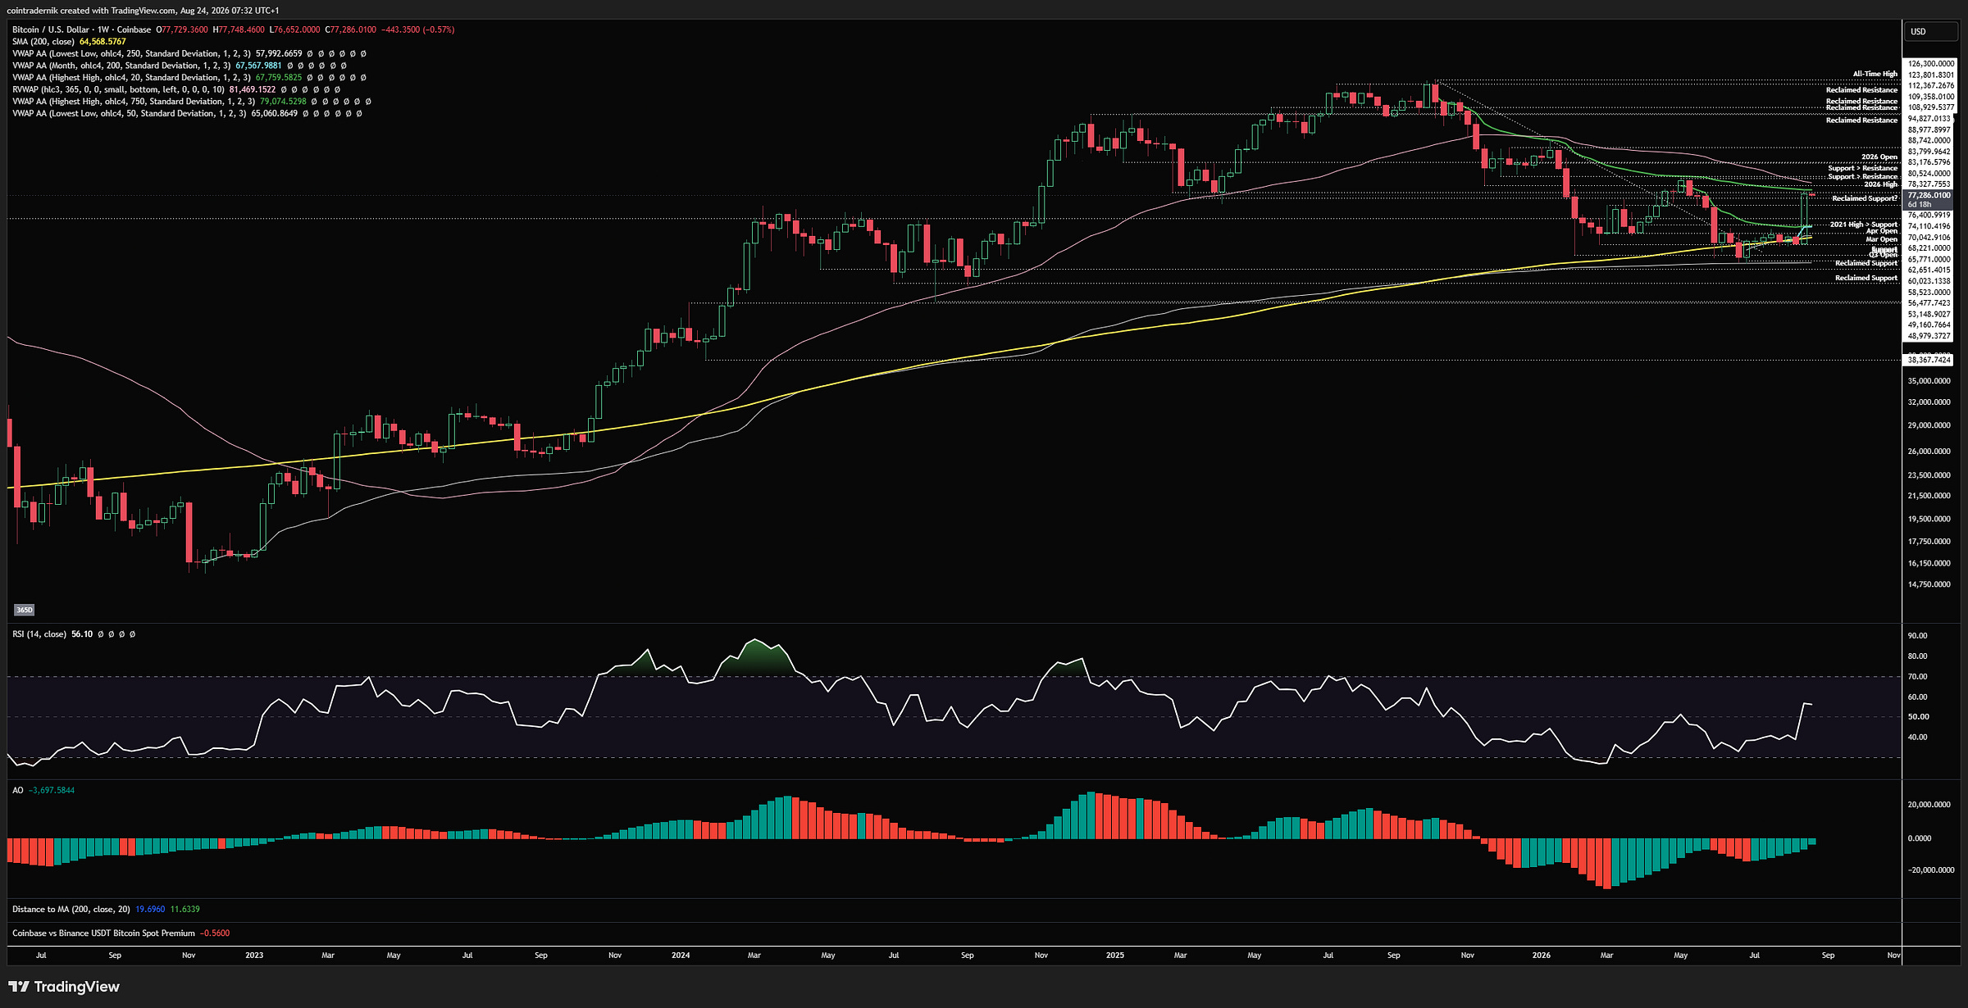
Task: Select the SMA (200, close) indicator legend
Action: (43, 42)
